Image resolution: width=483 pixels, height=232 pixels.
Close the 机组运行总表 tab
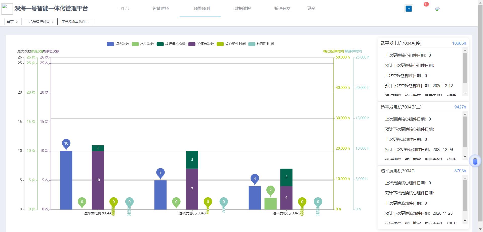53,22
